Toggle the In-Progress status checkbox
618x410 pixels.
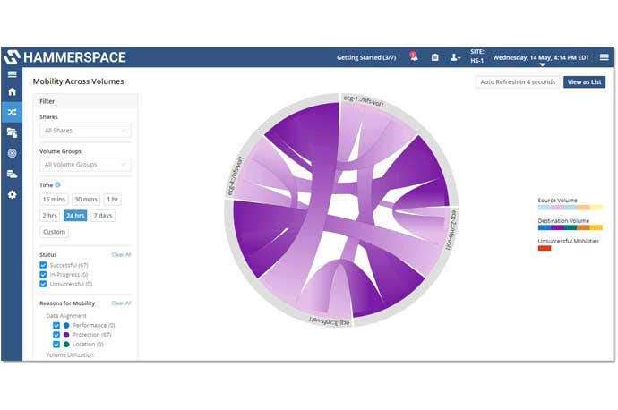coord(43,275)
